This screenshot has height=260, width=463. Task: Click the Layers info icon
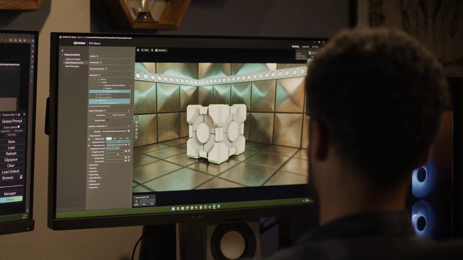coord(97,56)
